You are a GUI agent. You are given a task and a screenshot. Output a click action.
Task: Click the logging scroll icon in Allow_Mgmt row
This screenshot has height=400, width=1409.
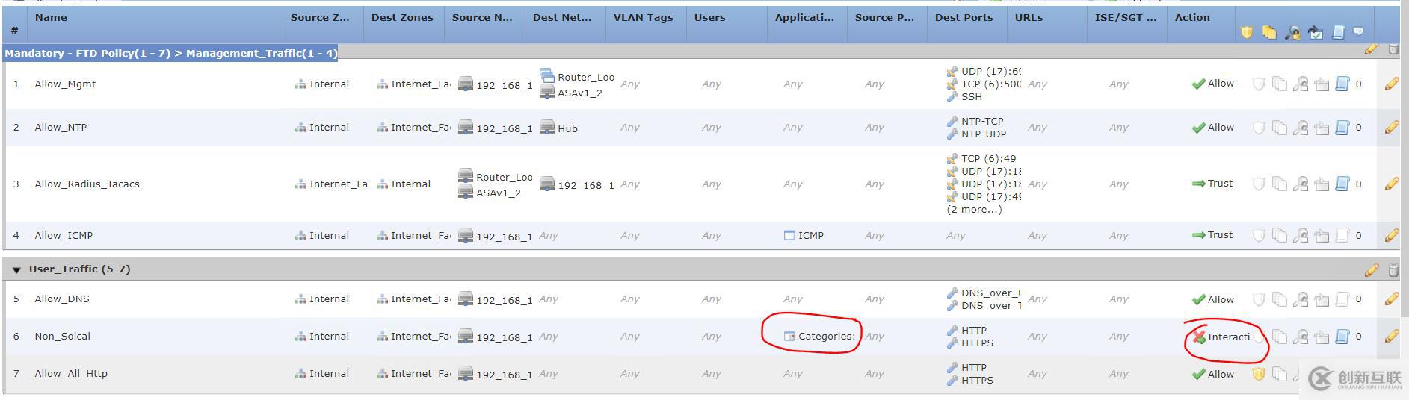[x=1342, y=84]
